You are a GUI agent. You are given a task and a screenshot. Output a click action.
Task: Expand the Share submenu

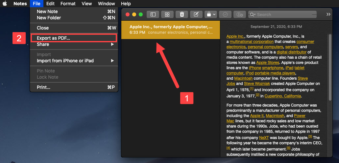[74, 44]
